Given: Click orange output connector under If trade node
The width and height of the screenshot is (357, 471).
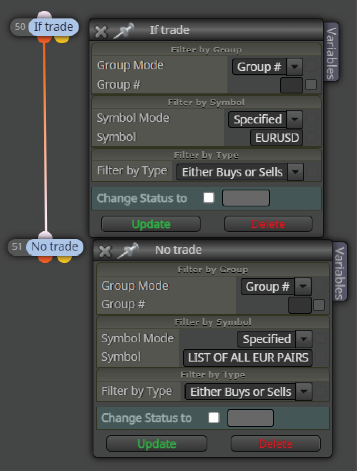Looking at the screenshot, I should click(x=45, y=39).
